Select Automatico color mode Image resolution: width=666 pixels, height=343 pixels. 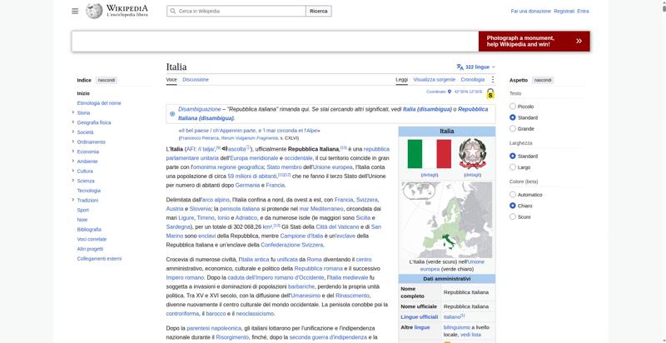click(513, 195)
